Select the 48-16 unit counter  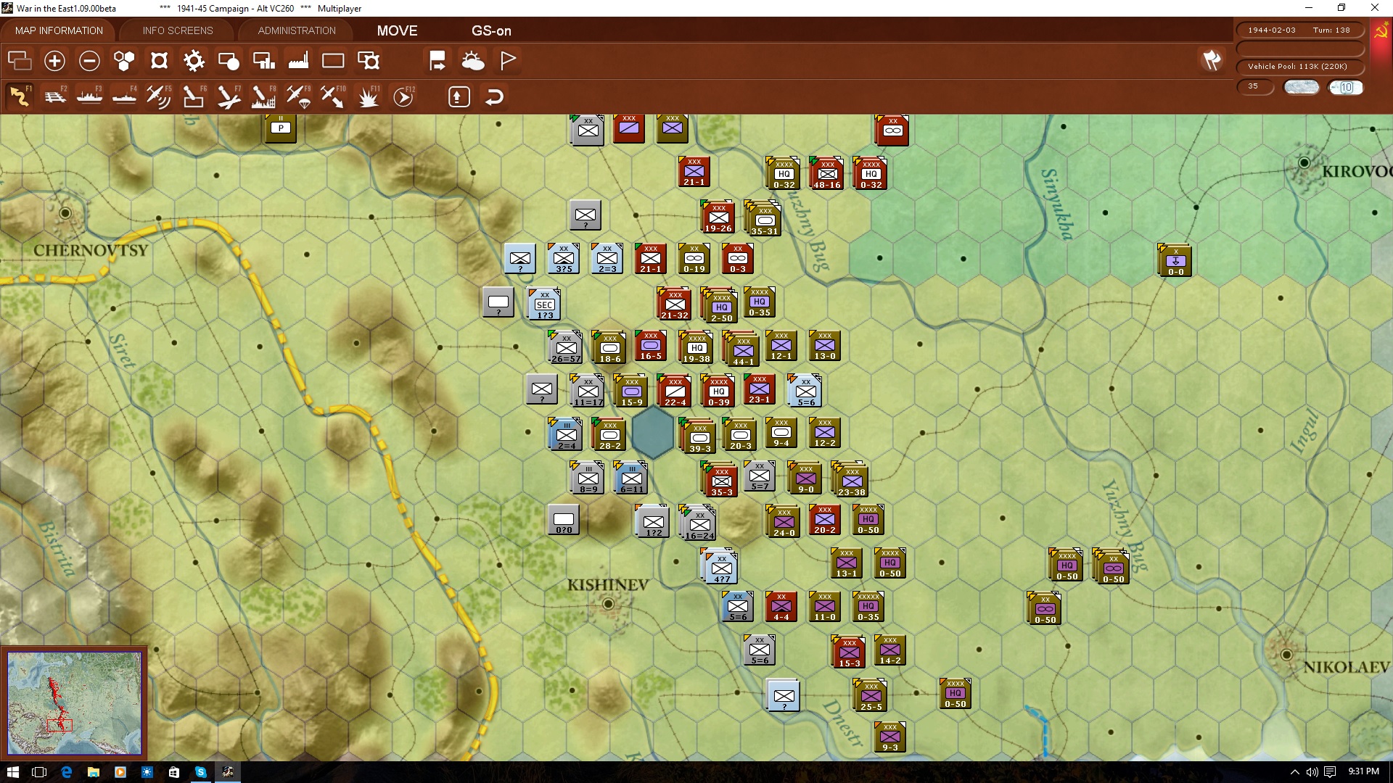[826, 173]
